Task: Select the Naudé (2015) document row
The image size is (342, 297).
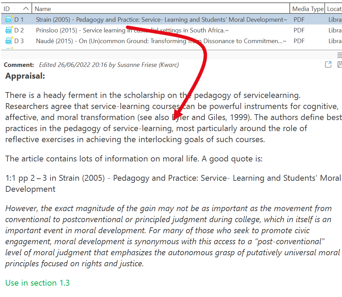Action: coord(161,41)
